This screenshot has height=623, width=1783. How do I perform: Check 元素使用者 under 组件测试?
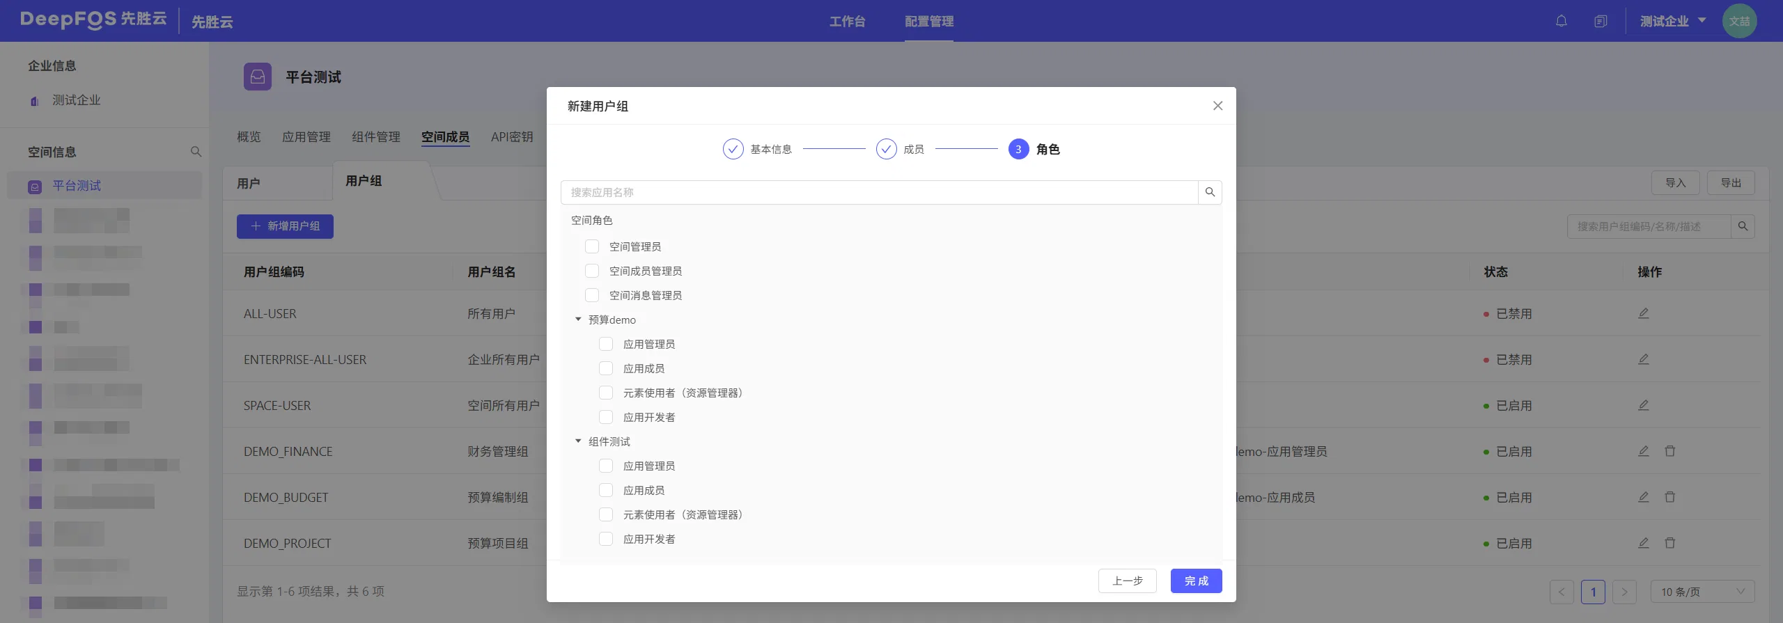point(606,514)
